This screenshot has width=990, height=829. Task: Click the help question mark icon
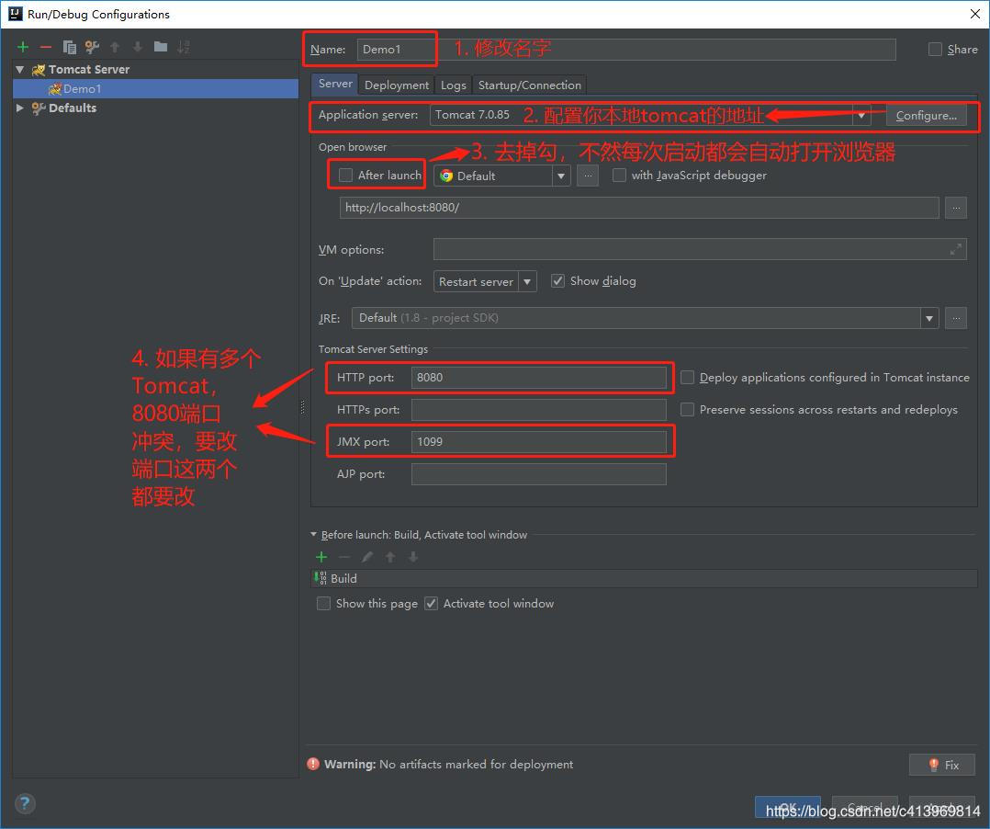pyautogui.click(x=25, y=803)
